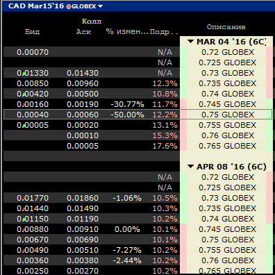The height and width of the screenshot is (275, 275).
Task: Click green bar right of March 0.76 GLOBEX
Action: tap(269, 135)
